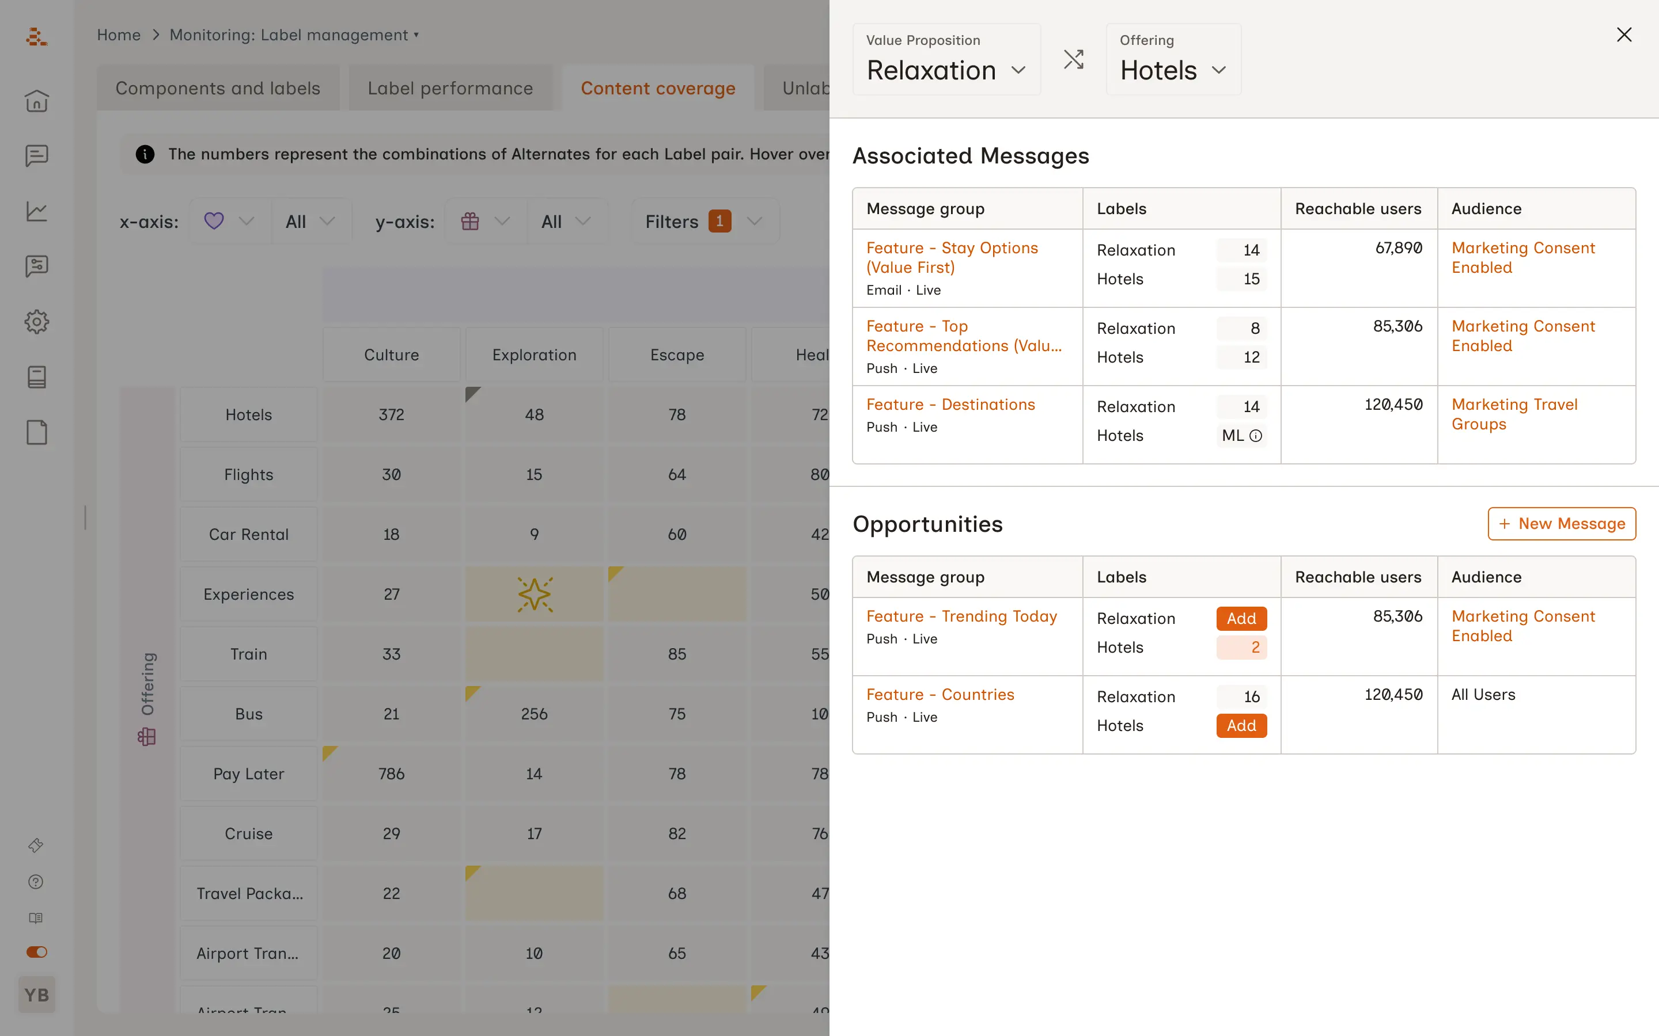This screenshot has height=1036, width=1659.
Task: Switch to the Label performance tab
Action: 450,89
